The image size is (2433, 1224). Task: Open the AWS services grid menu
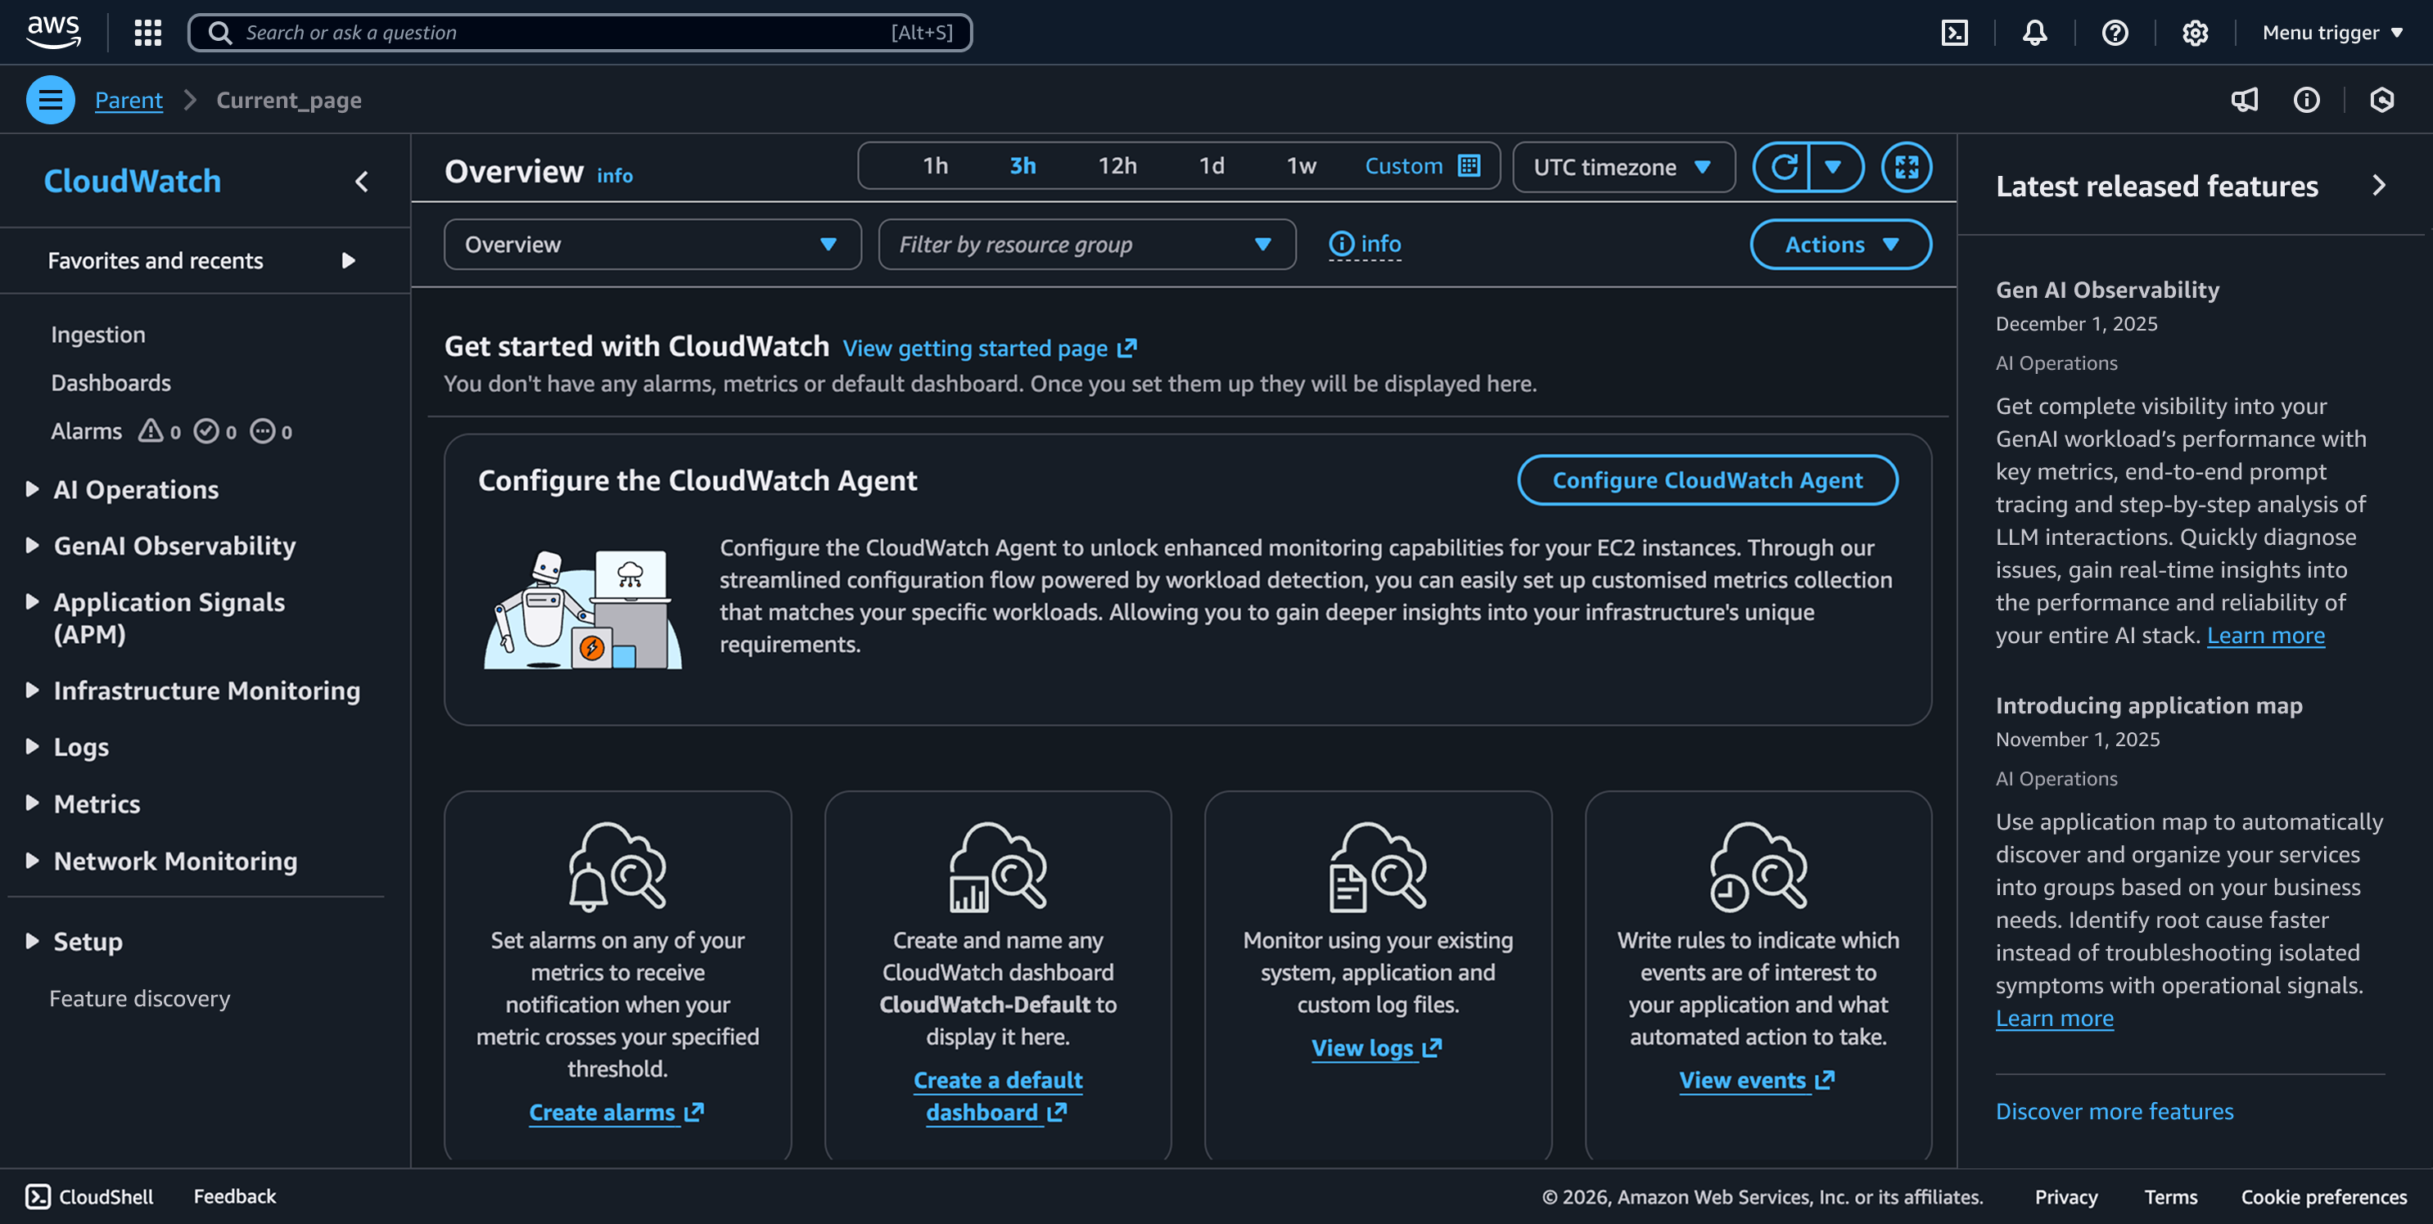(147, 32)
